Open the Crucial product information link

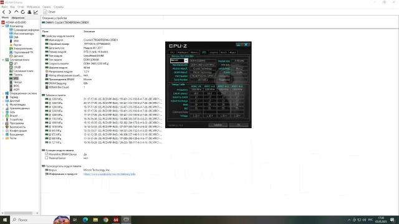pyautogui.click(x=110, y=174)
